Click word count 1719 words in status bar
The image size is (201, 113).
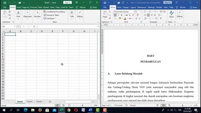[x=118, y=105]
